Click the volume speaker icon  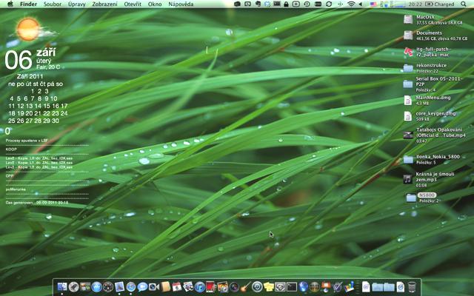(361, 4)
